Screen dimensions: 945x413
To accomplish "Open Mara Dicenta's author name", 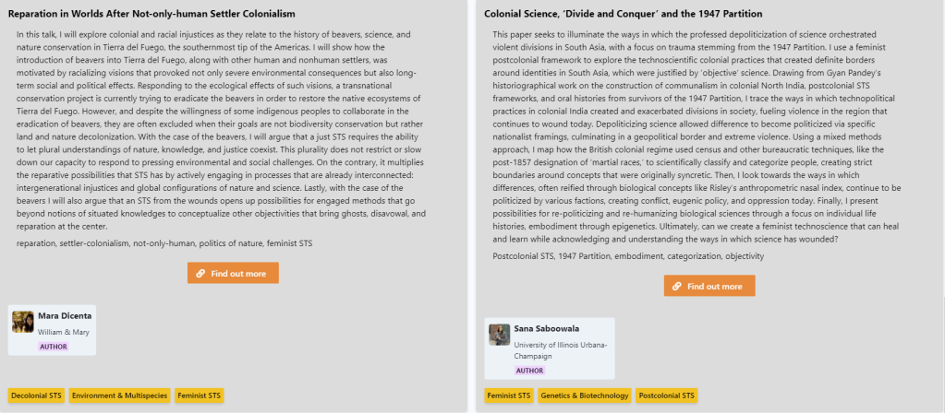I will tap(61, 316).
